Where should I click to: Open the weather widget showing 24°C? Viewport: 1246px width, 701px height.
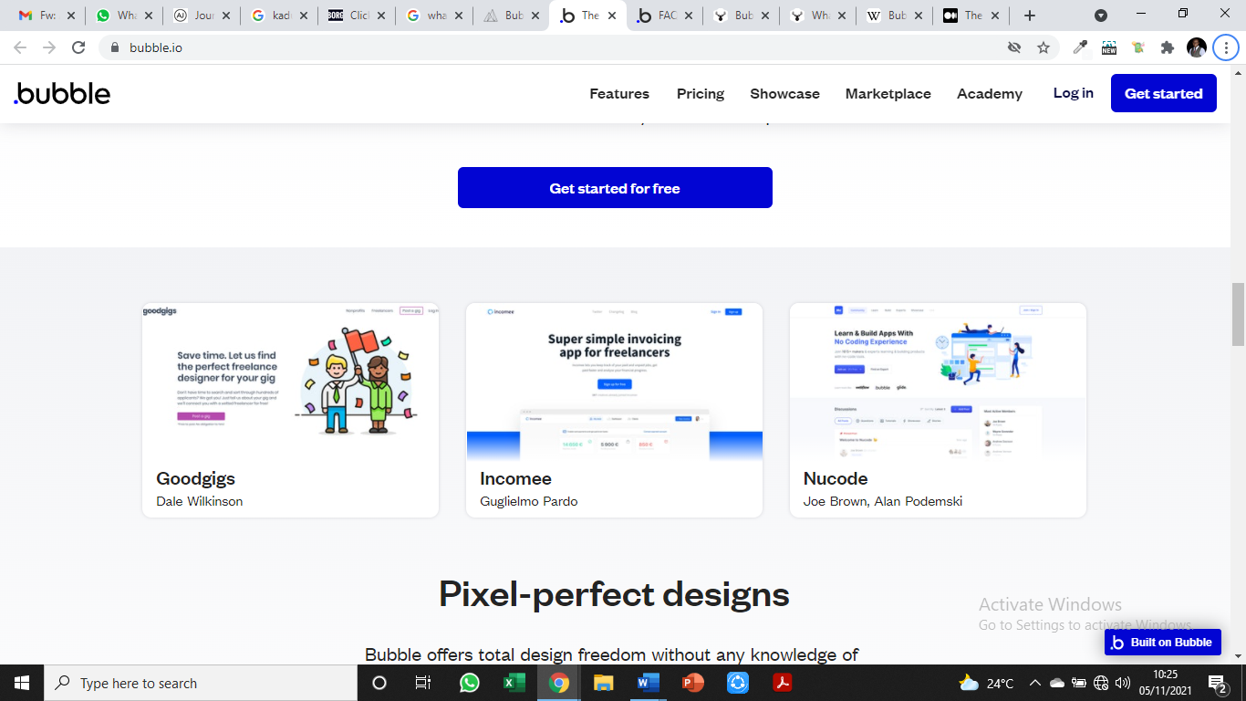[x=986, y=683]
